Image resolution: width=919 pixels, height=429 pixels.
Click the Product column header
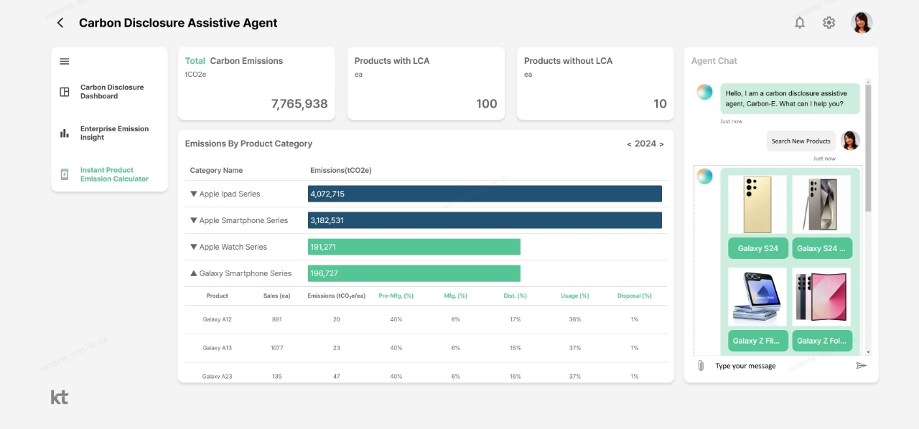pos(218,296)
